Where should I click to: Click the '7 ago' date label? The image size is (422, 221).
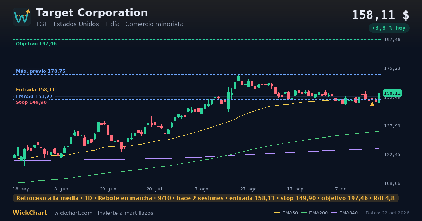point(202,189)
